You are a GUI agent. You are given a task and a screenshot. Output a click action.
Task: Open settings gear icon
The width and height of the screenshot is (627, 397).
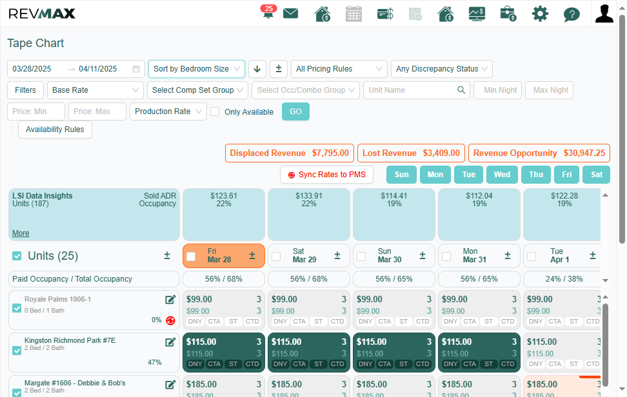[540, 14]
